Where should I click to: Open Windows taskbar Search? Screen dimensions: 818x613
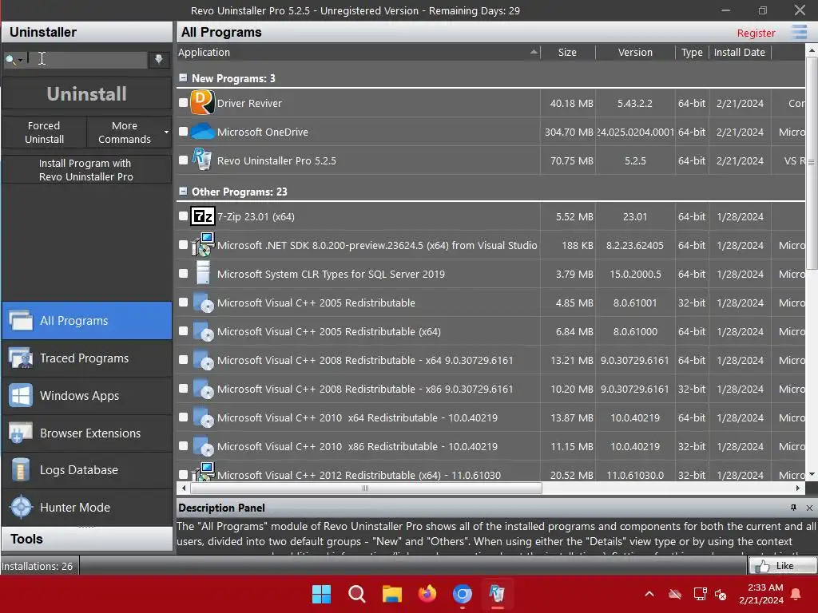point(357,594)
